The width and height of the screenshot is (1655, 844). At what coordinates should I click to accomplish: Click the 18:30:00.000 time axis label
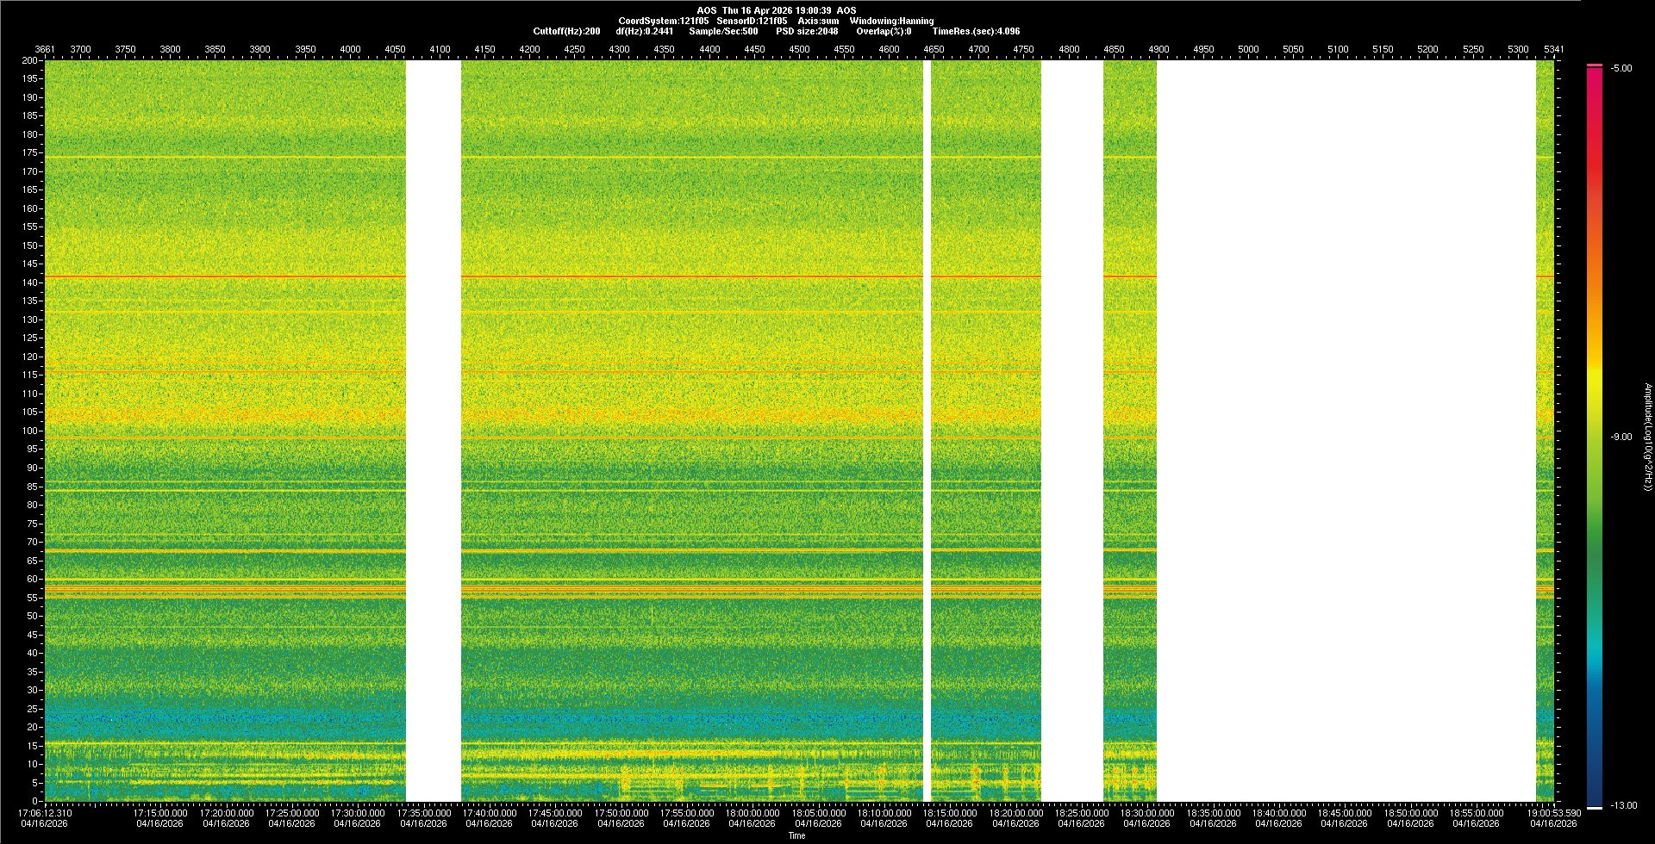(1147, 812)
